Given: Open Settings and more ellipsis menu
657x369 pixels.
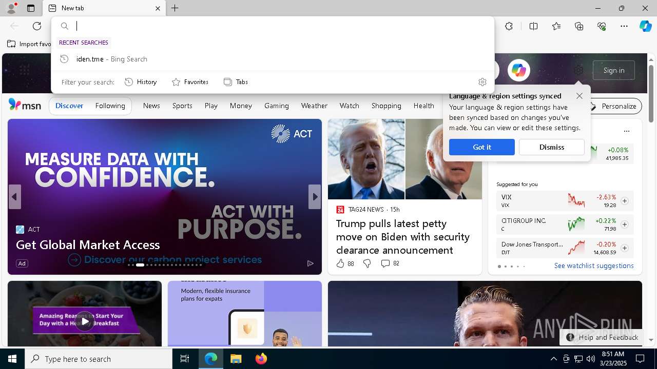Looking at the screenshot, I should (624, 26).
